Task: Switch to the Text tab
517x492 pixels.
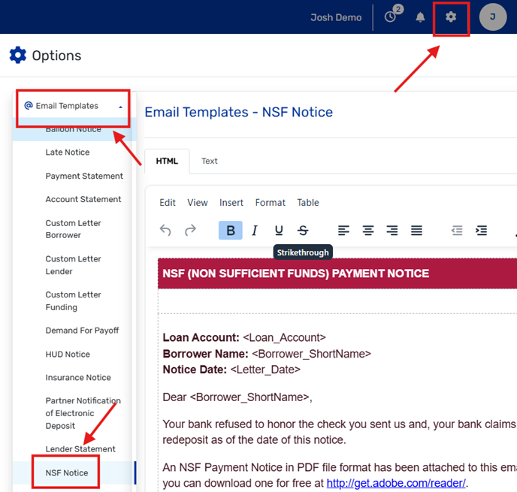Action: [x=210, y=161]
